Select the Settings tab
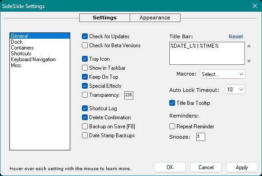 click(104, 18)
